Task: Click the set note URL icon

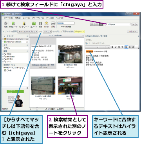Action: (x=87, y=43)
